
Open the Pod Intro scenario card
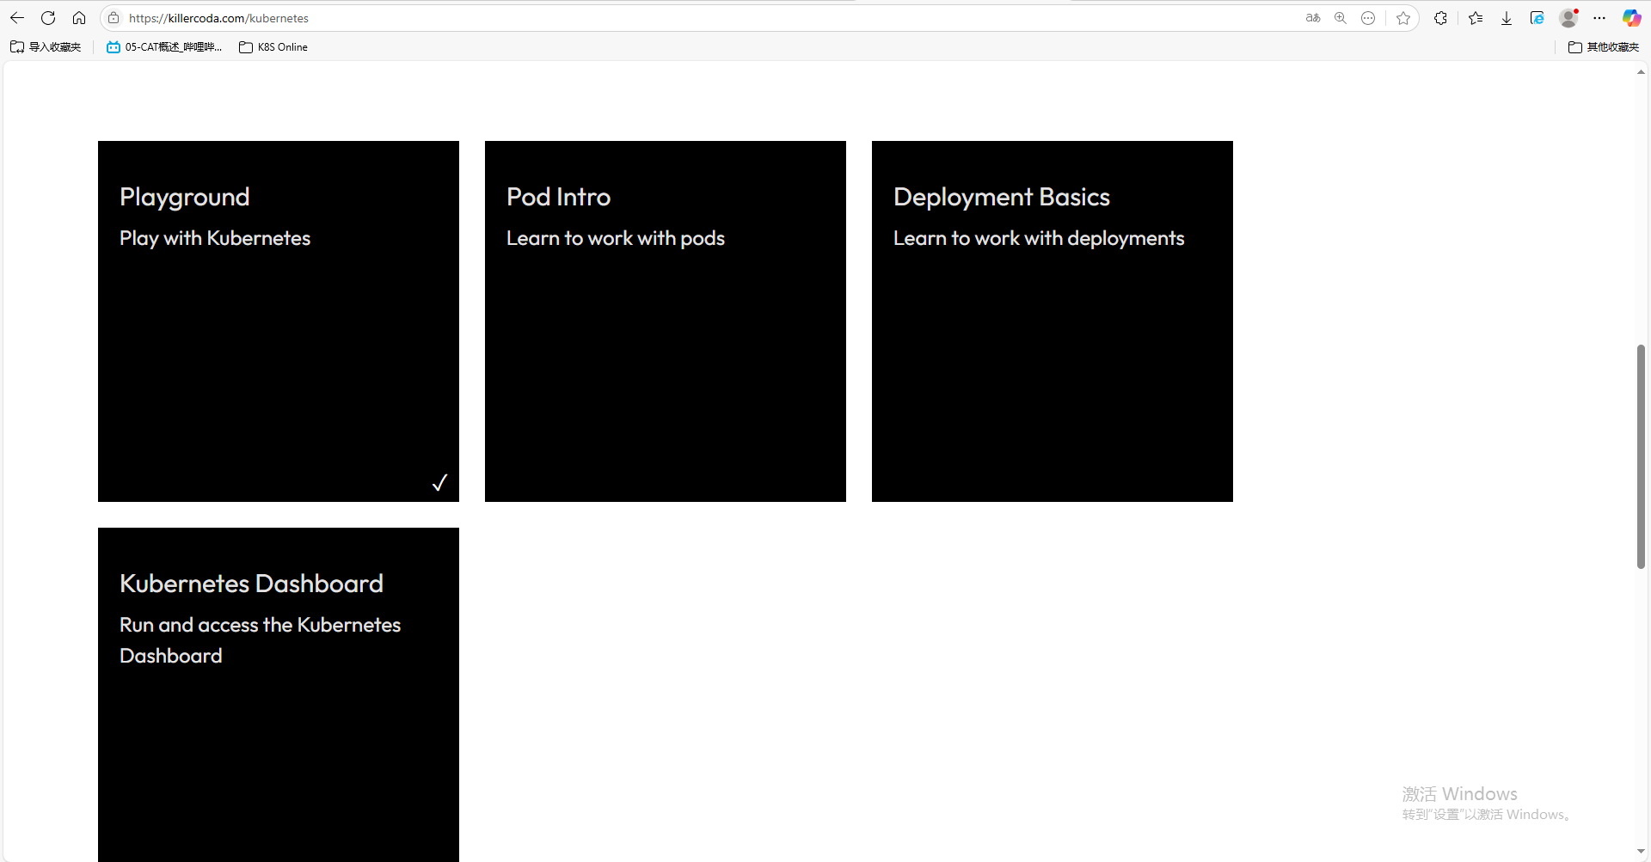(666, 321)
